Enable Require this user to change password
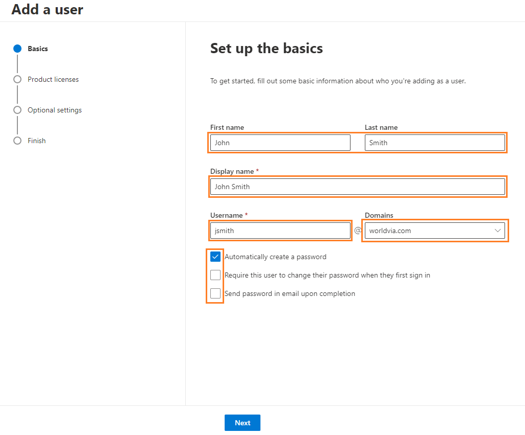This screenshot has height=435, width=525. (215, 275)
